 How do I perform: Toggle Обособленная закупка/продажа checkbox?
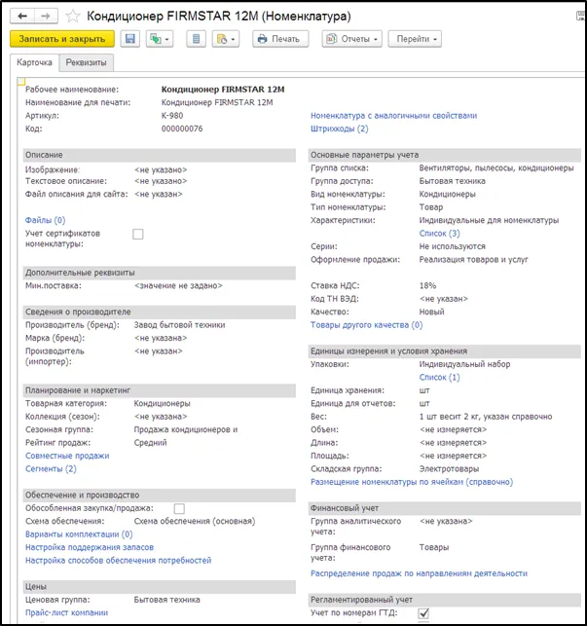[x=178, y=508]
